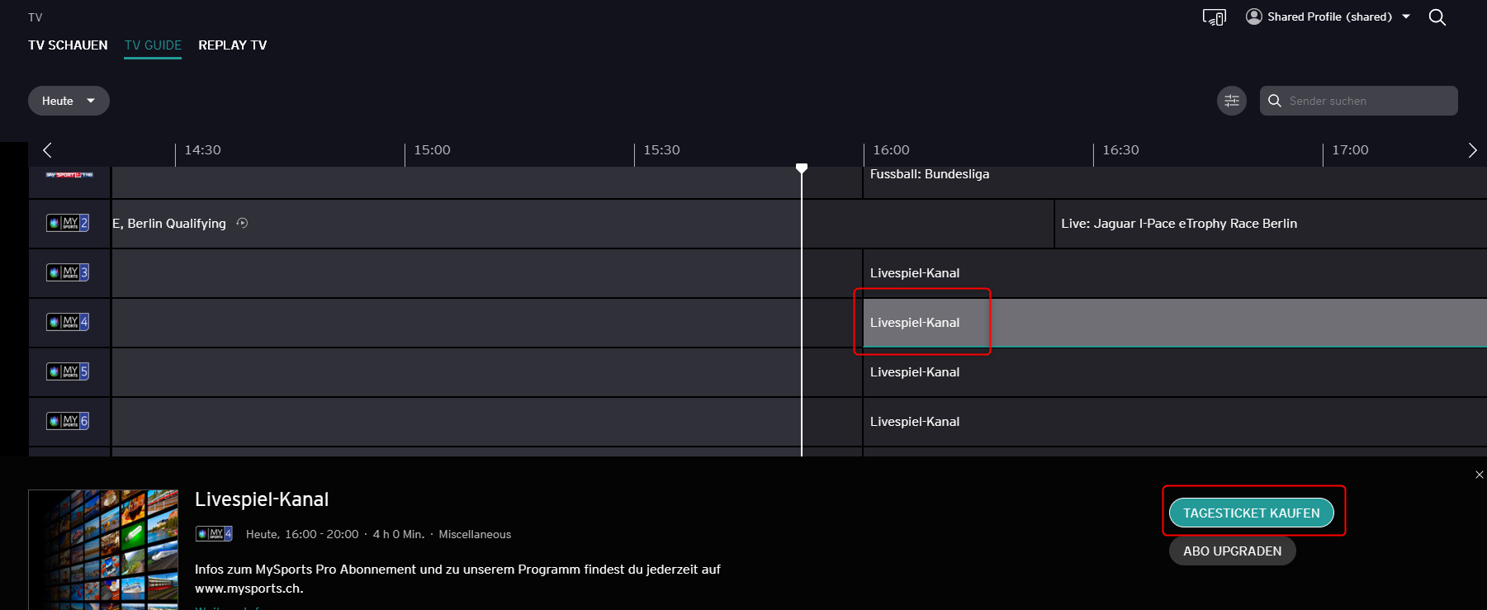The image size is (1487, 610).
Task: Click the current time marker on timeline
Action: pos(801,168)
